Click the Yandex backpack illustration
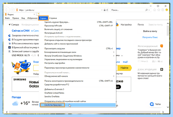The height and width of the screenshot is (117, 173). 21,67
